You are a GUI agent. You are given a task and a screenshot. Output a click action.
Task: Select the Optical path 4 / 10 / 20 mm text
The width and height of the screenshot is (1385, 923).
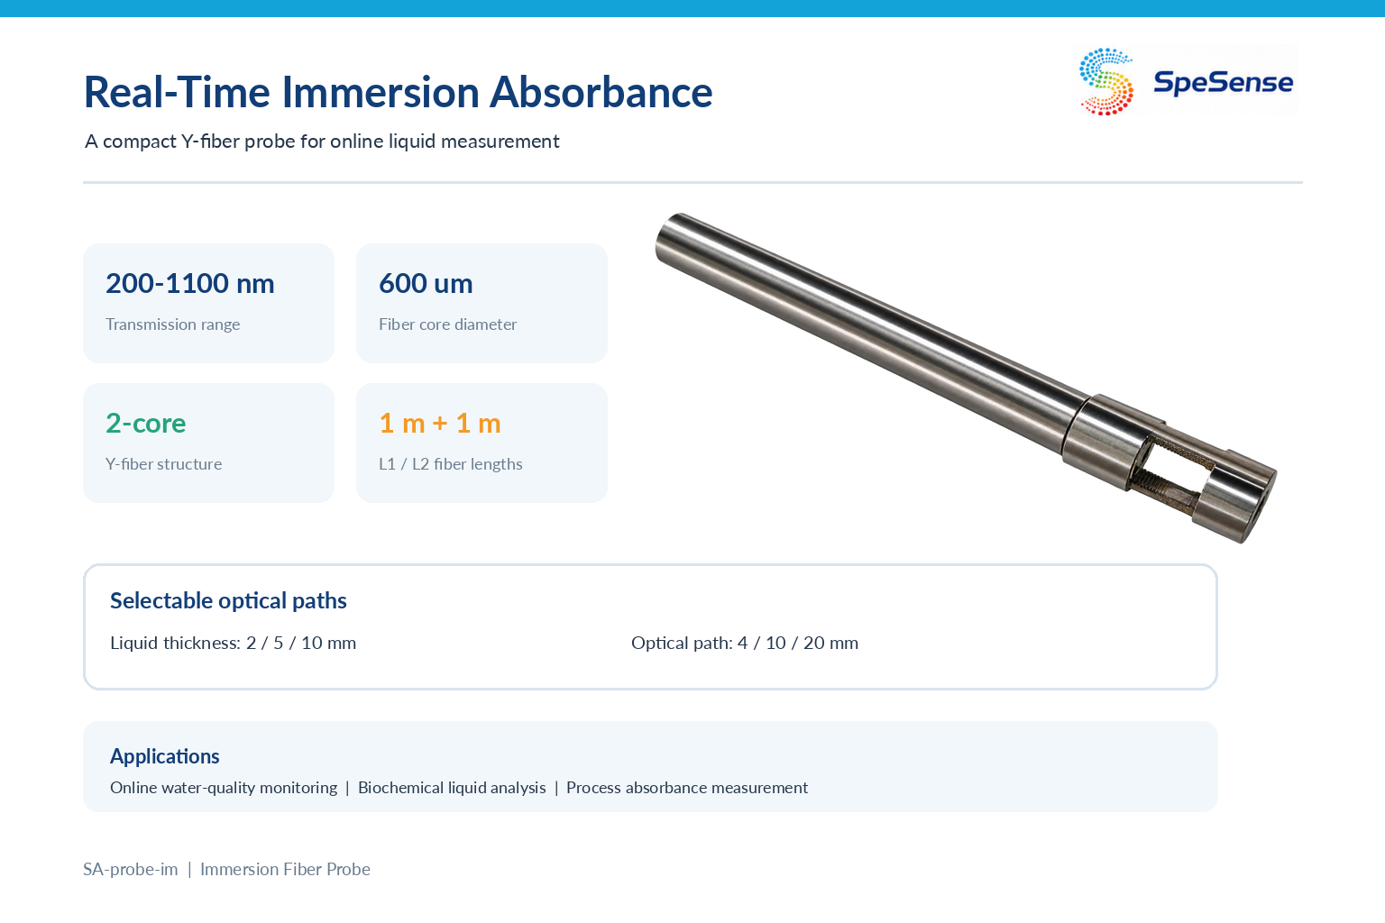pyautogui.click(x=745, y=643)
